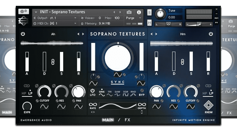Click the EXPR expression knob
The height and width of the screenshot is (129, 237).
pyautogui.click(x=27, y=106)
